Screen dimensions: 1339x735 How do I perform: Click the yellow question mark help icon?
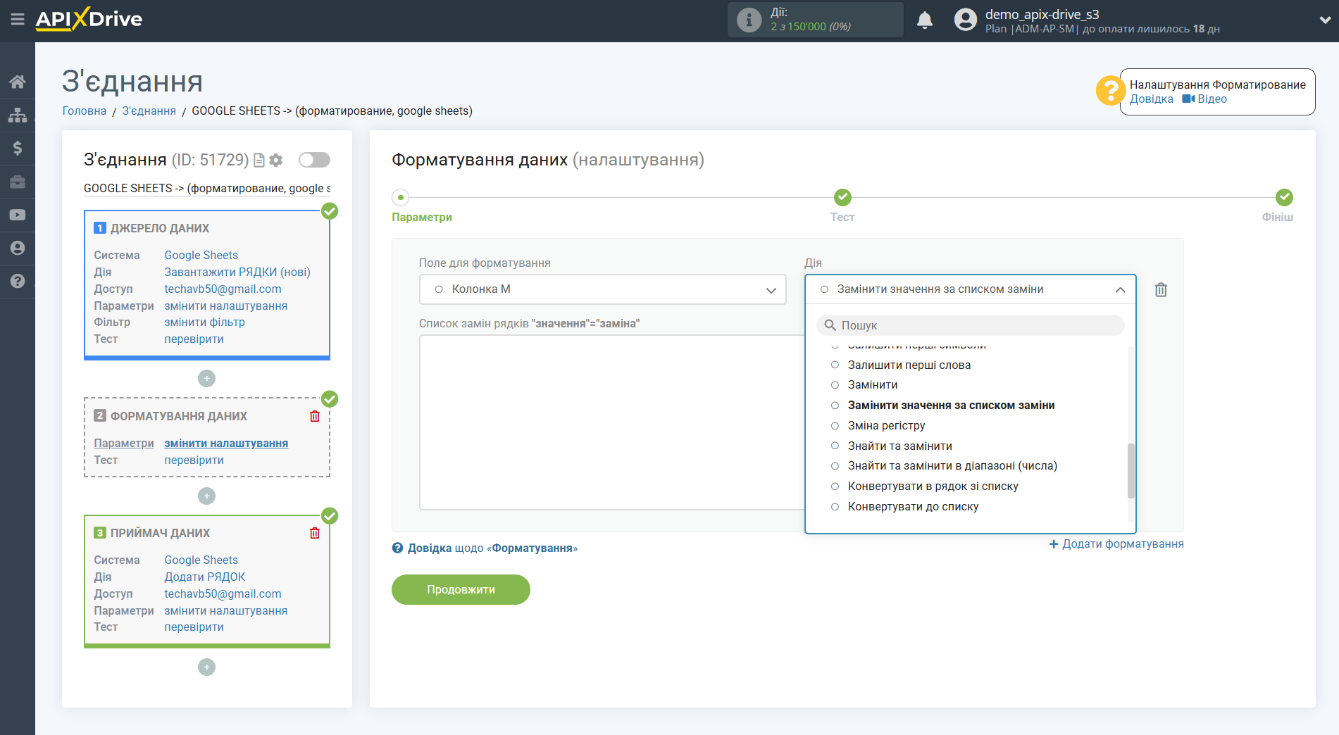(x=1110, y=91)
